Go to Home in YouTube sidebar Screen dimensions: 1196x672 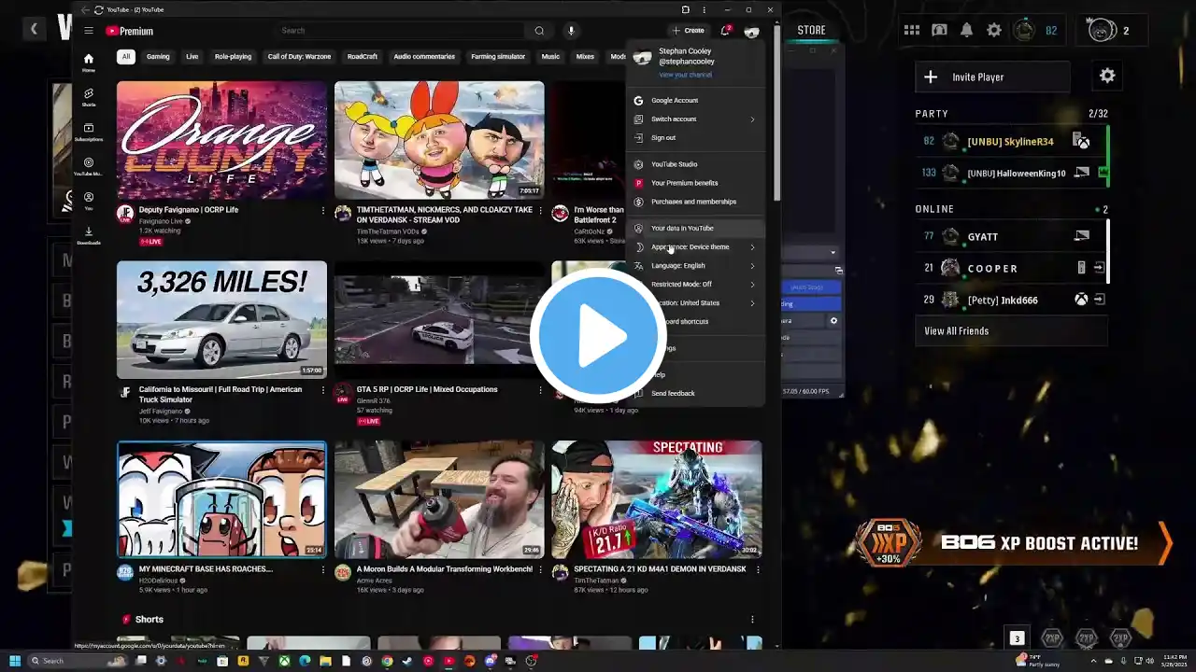[89, 63]
